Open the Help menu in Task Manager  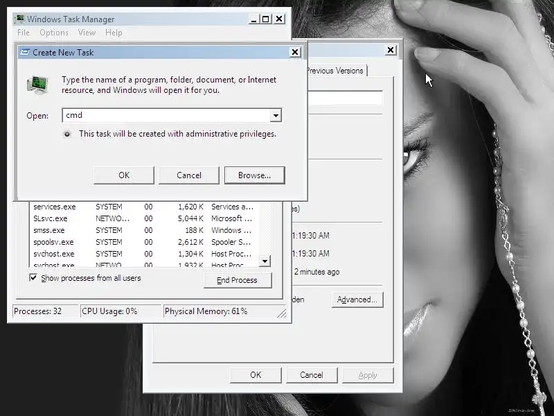[114, 33]
